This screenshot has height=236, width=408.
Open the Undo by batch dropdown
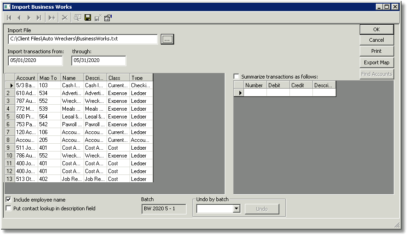tap(236, 209)
